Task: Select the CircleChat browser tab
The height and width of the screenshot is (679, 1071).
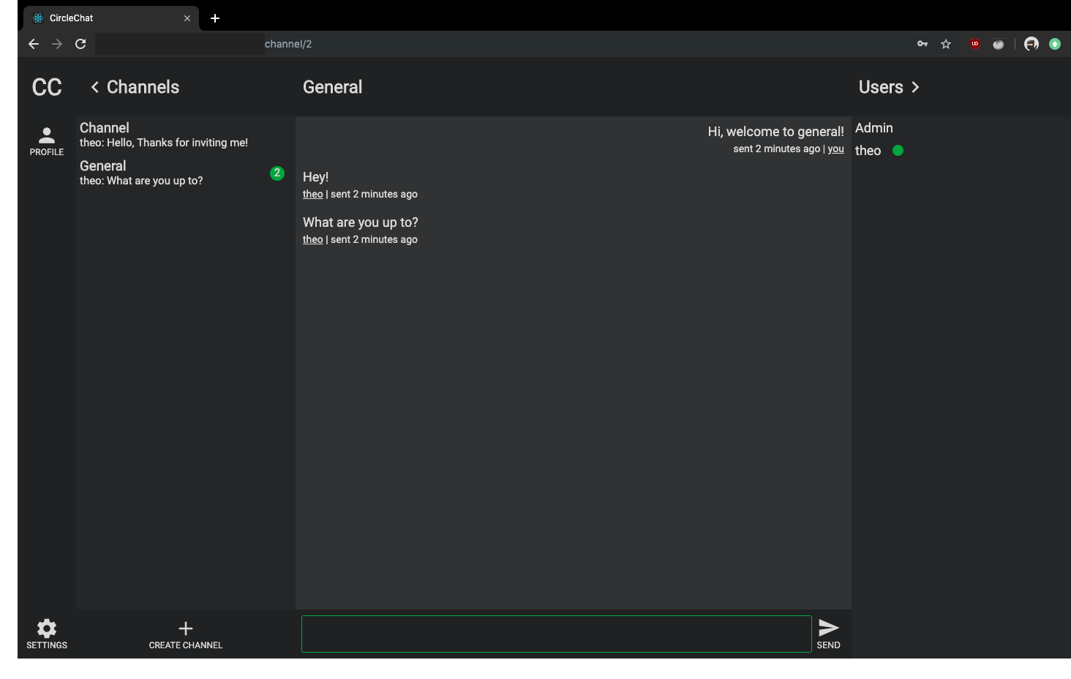Action: [x=111, y=18]
